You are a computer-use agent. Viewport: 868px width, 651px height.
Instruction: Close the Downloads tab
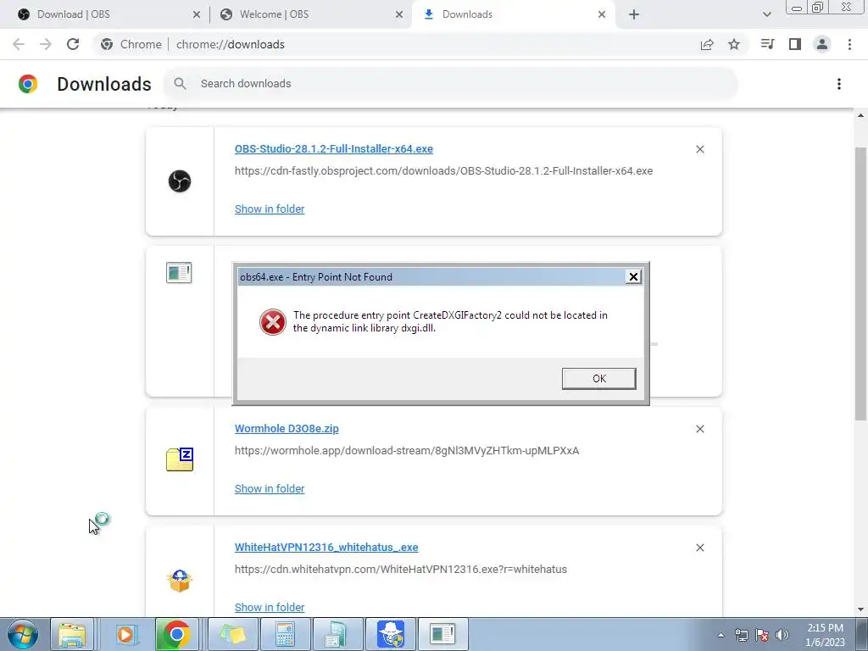tap(602, 15)
